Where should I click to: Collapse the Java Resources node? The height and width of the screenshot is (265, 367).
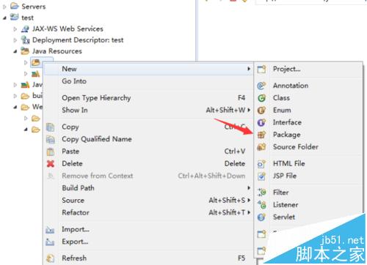pos(15,51)
